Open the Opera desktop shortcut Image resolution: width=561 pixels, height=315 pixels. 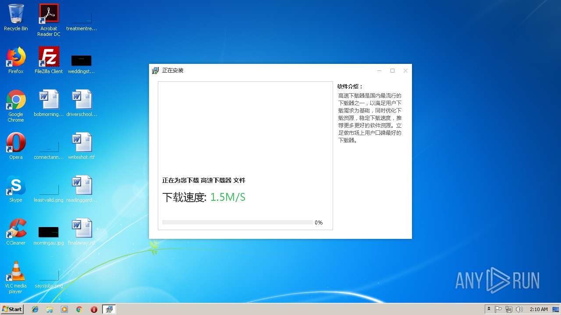[x=16, y=146]
